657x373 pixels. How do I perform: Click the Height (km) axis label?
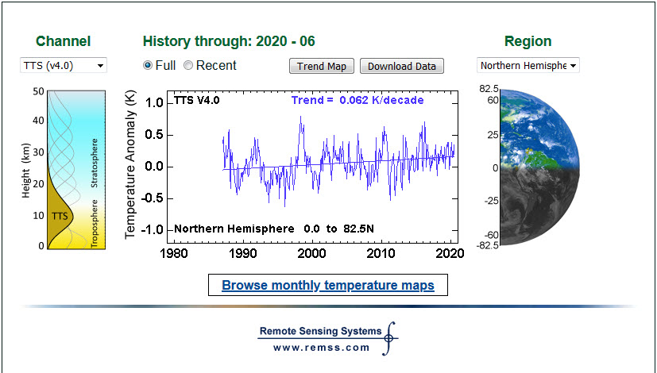(x=26, y=171)
